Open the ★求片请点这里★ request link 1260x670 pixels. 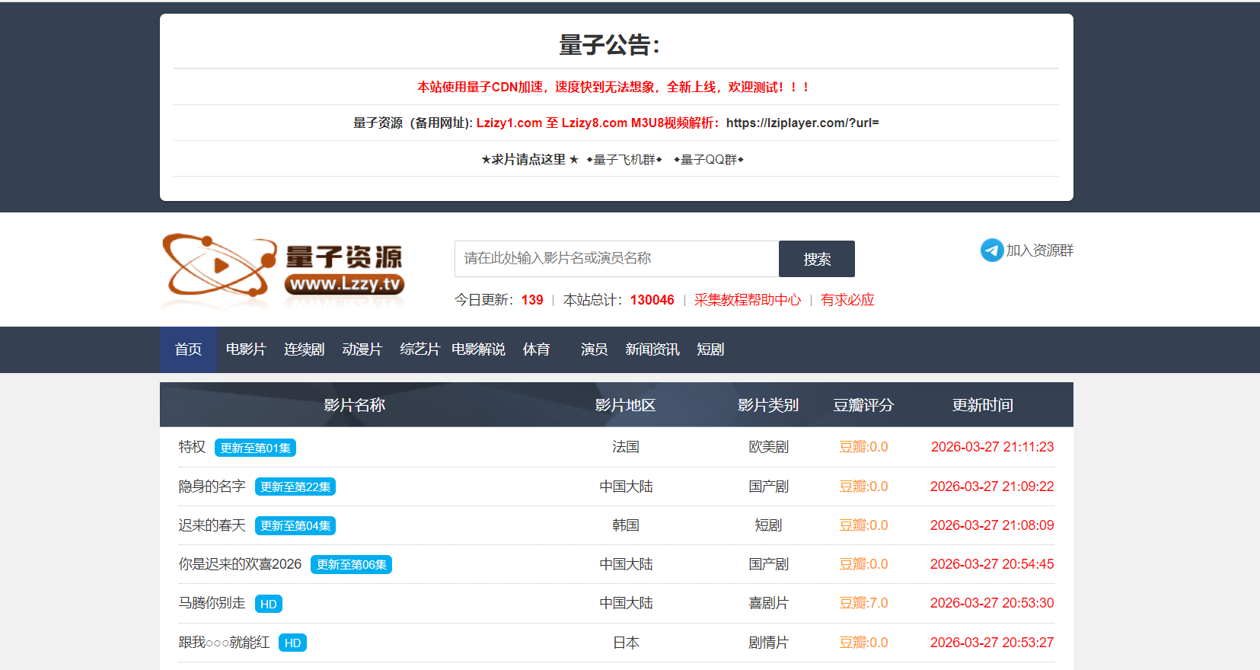coord(530,159)
